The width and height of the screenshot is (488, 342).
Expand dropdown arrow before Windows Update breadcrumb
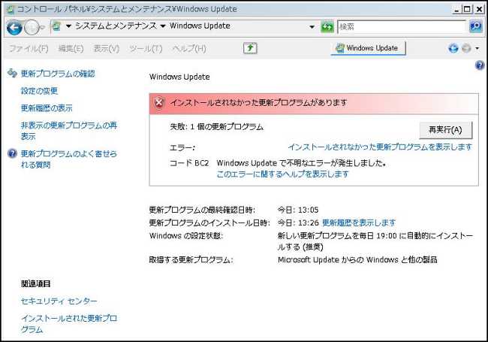[163, 26]
